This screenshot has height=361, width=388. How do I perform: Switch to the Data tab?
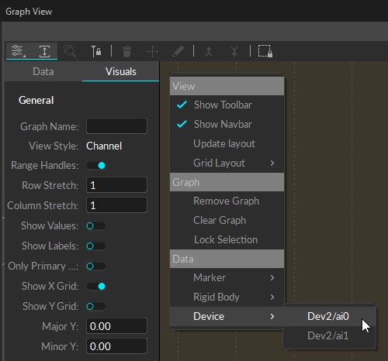43,71
